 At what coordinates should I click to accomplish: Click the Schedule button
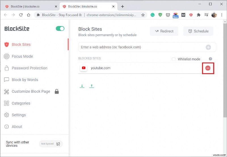tap(198, 31)
